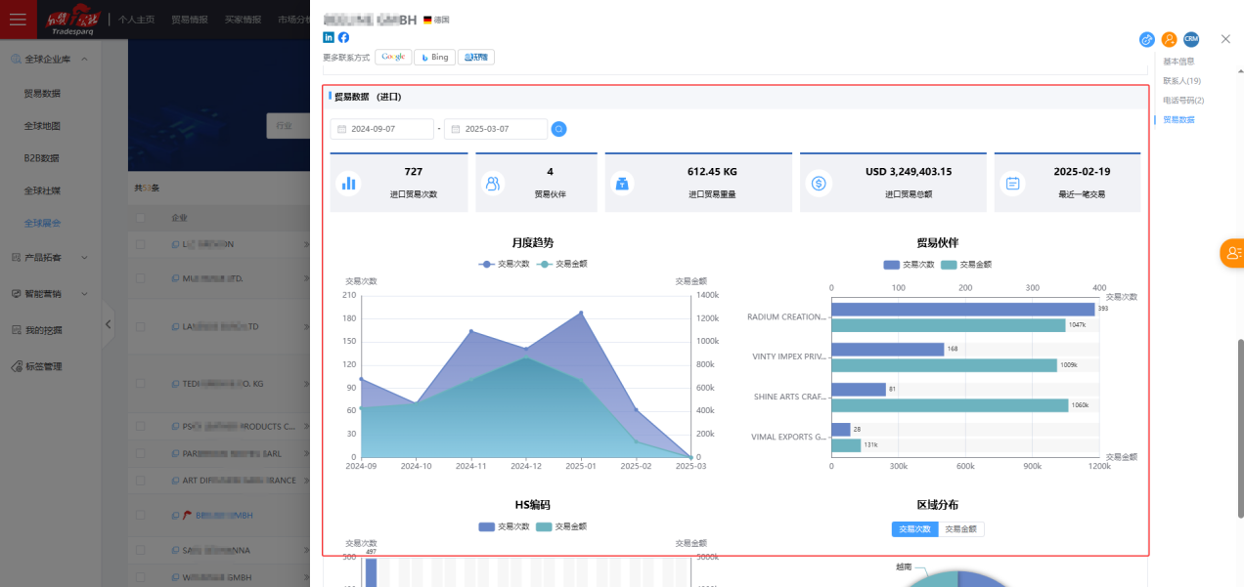Open start date picker showing 2024-09-07

click(382, 129)
